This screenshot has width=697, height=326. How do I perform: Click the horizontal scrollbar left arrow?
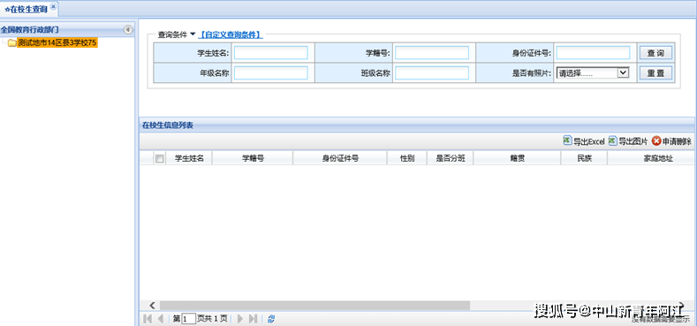(152, 305)
